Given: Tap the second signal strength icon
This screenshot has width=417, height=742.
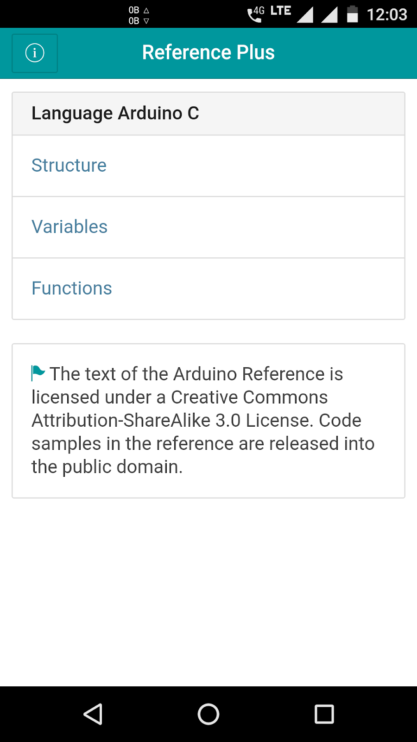Looking at the screenshot, I should pos(329,15).
